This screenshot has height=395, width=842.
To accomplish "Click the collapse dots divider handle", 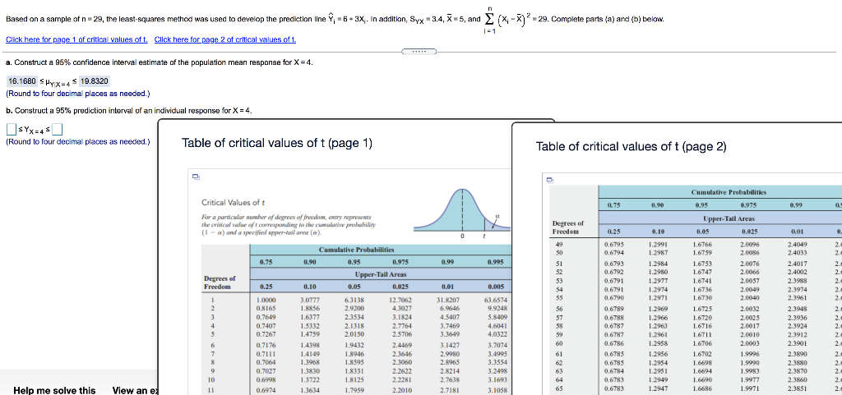I will tap(418, 52).
